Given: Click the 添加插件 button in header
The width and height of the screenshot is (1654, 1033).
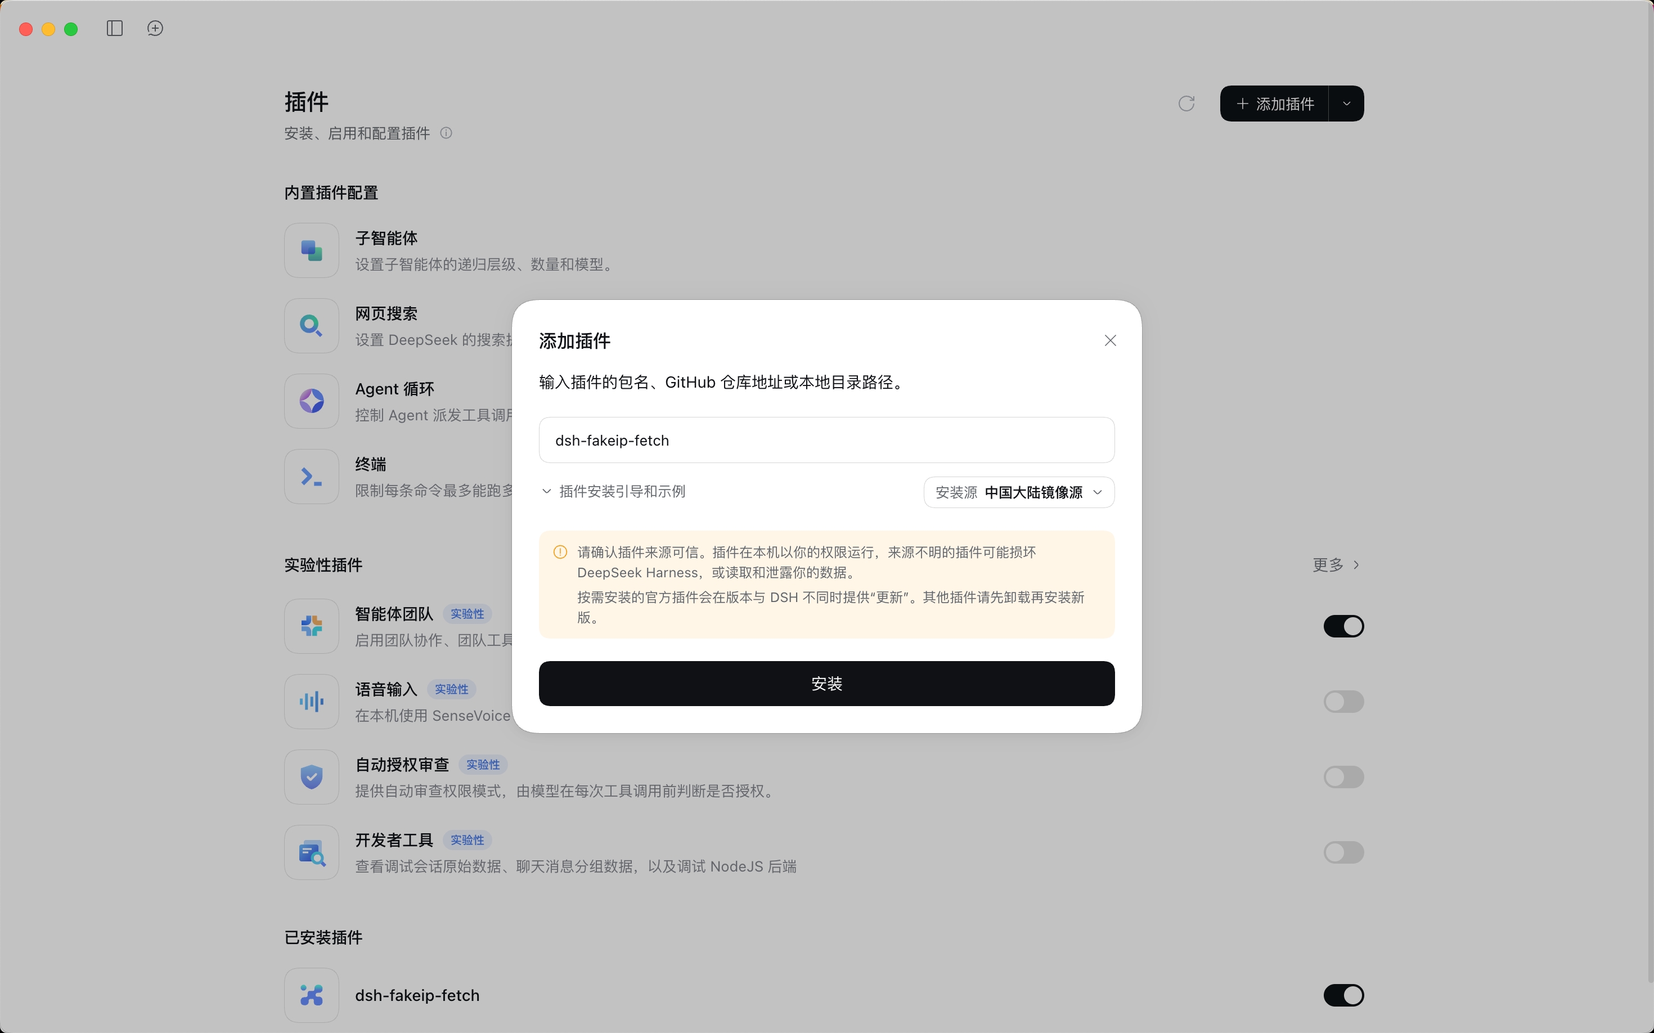Looking at the screenshot, I should tap(1274, 103).
